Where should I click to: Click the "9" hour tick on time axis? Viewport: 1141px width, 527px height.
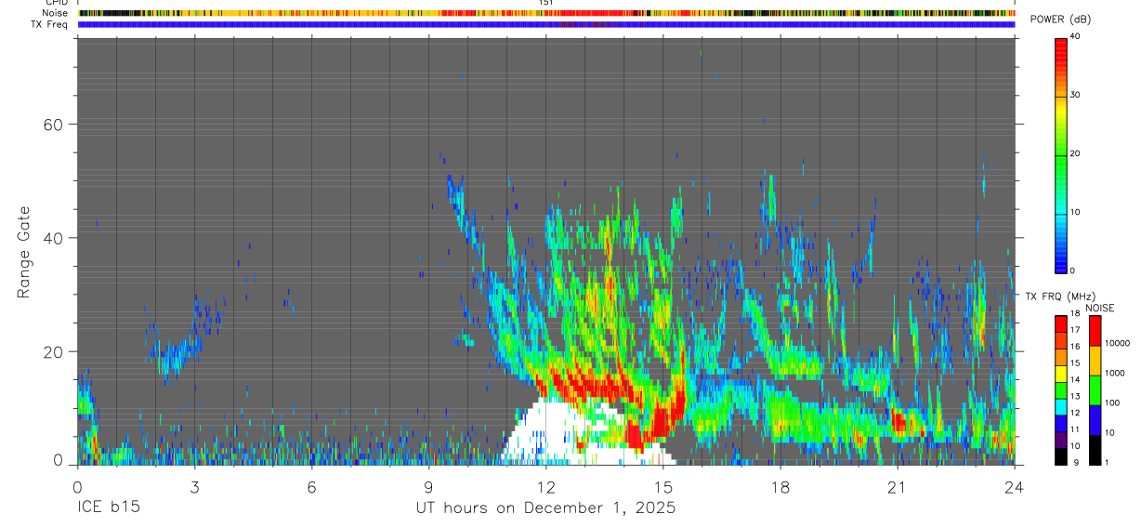(x=428, y=487)
